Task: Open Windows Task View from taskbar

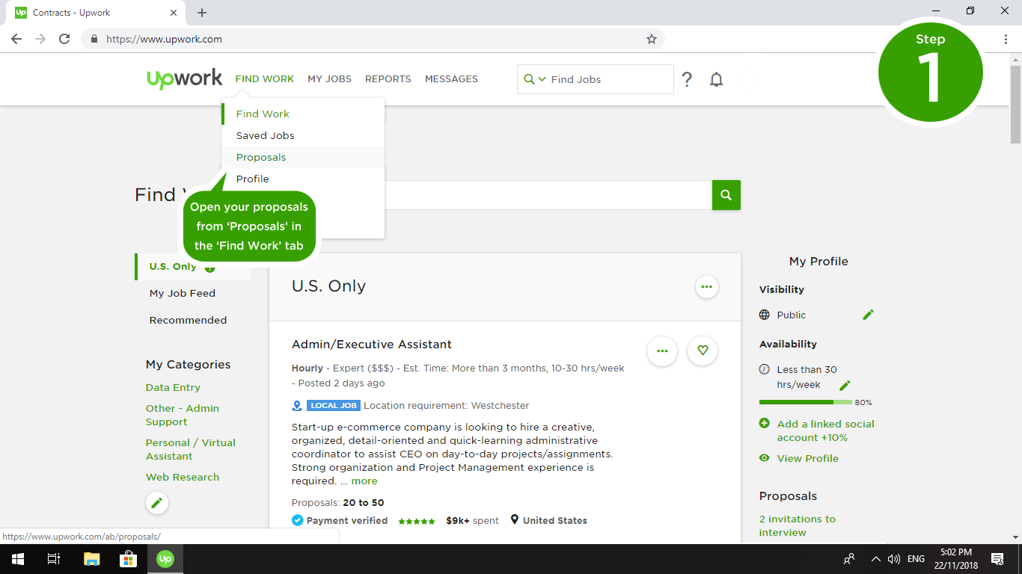Action: tap(53, 559)
